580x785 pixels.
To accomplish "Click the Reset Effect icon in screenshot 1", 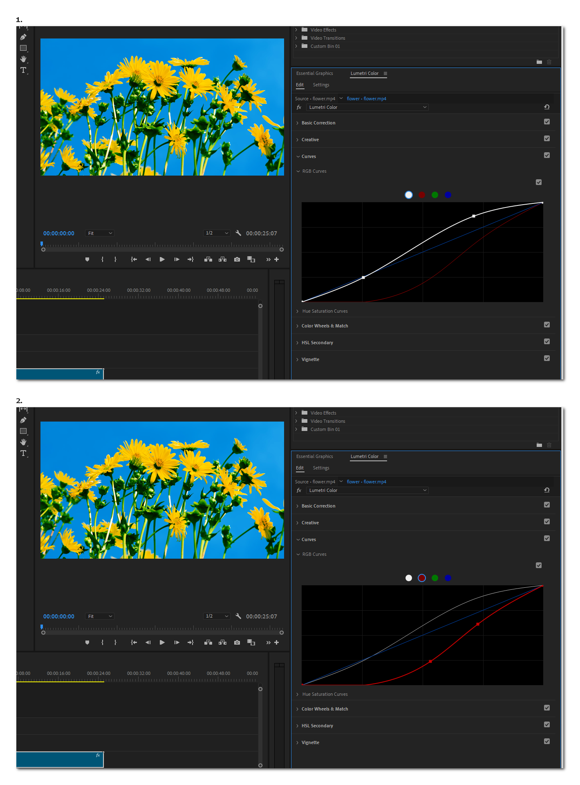I will 546,107.
